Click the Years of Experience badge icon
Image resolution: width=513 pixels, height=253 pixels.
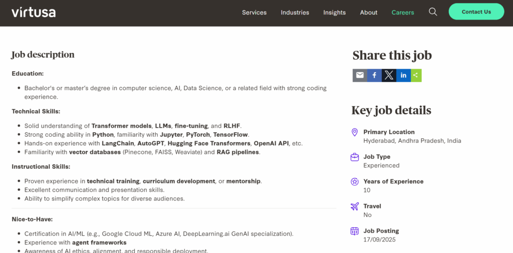point(355,181)
